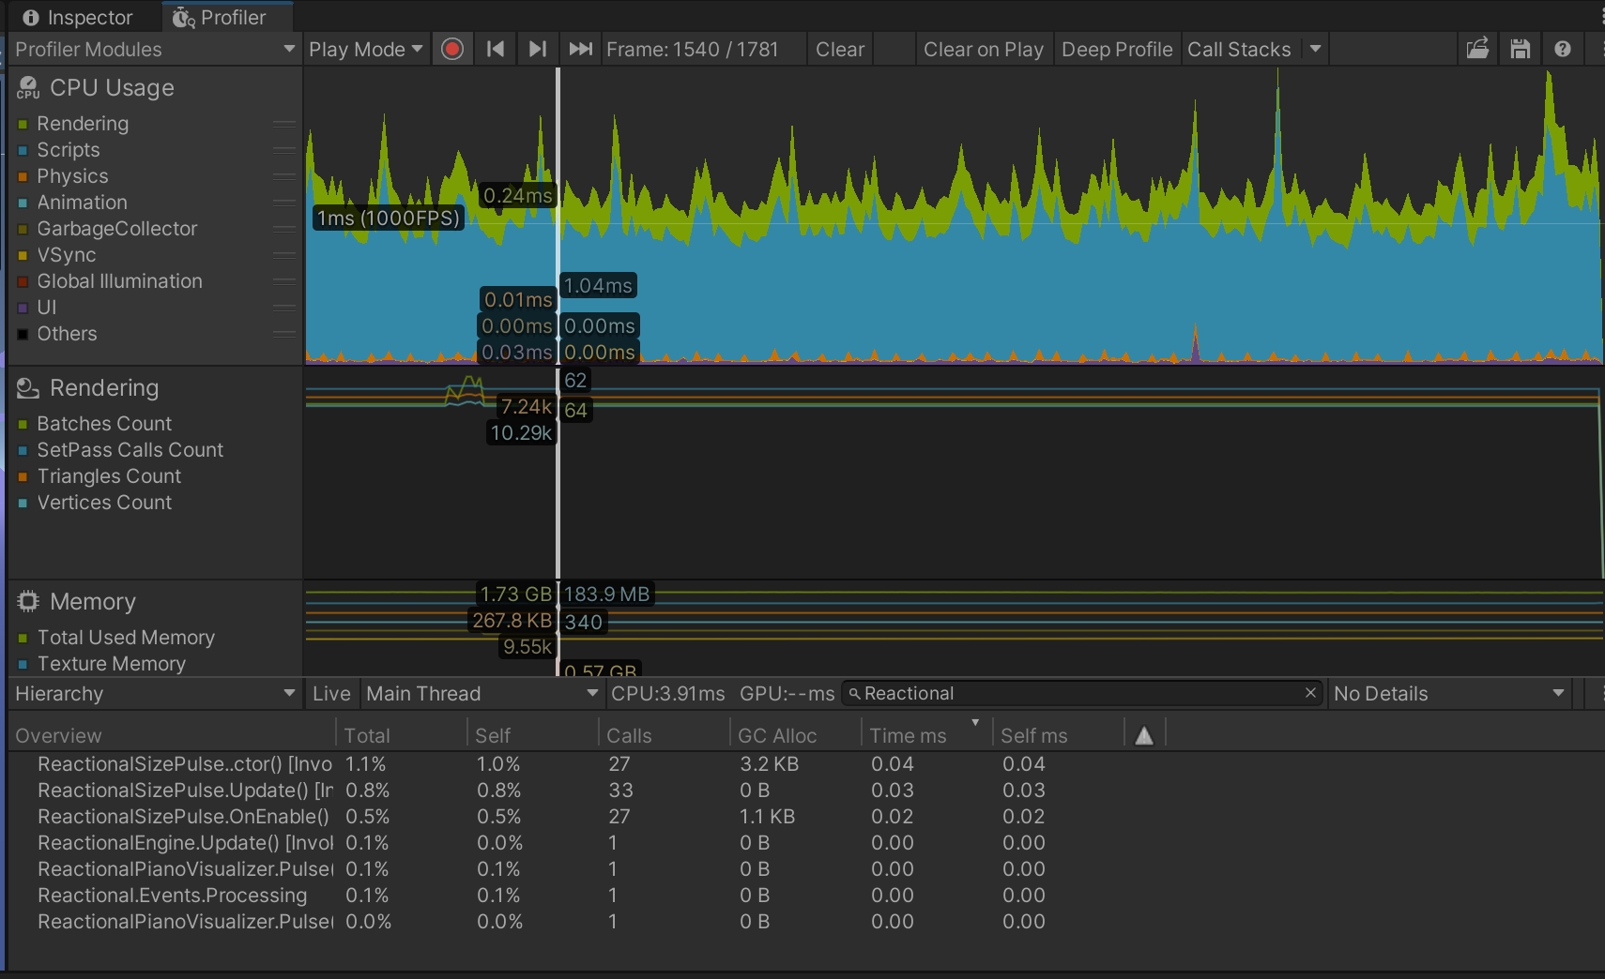This screenshot has width=1605, height=979.
Task: Sort by Overview column
Action: pos(171,736)
